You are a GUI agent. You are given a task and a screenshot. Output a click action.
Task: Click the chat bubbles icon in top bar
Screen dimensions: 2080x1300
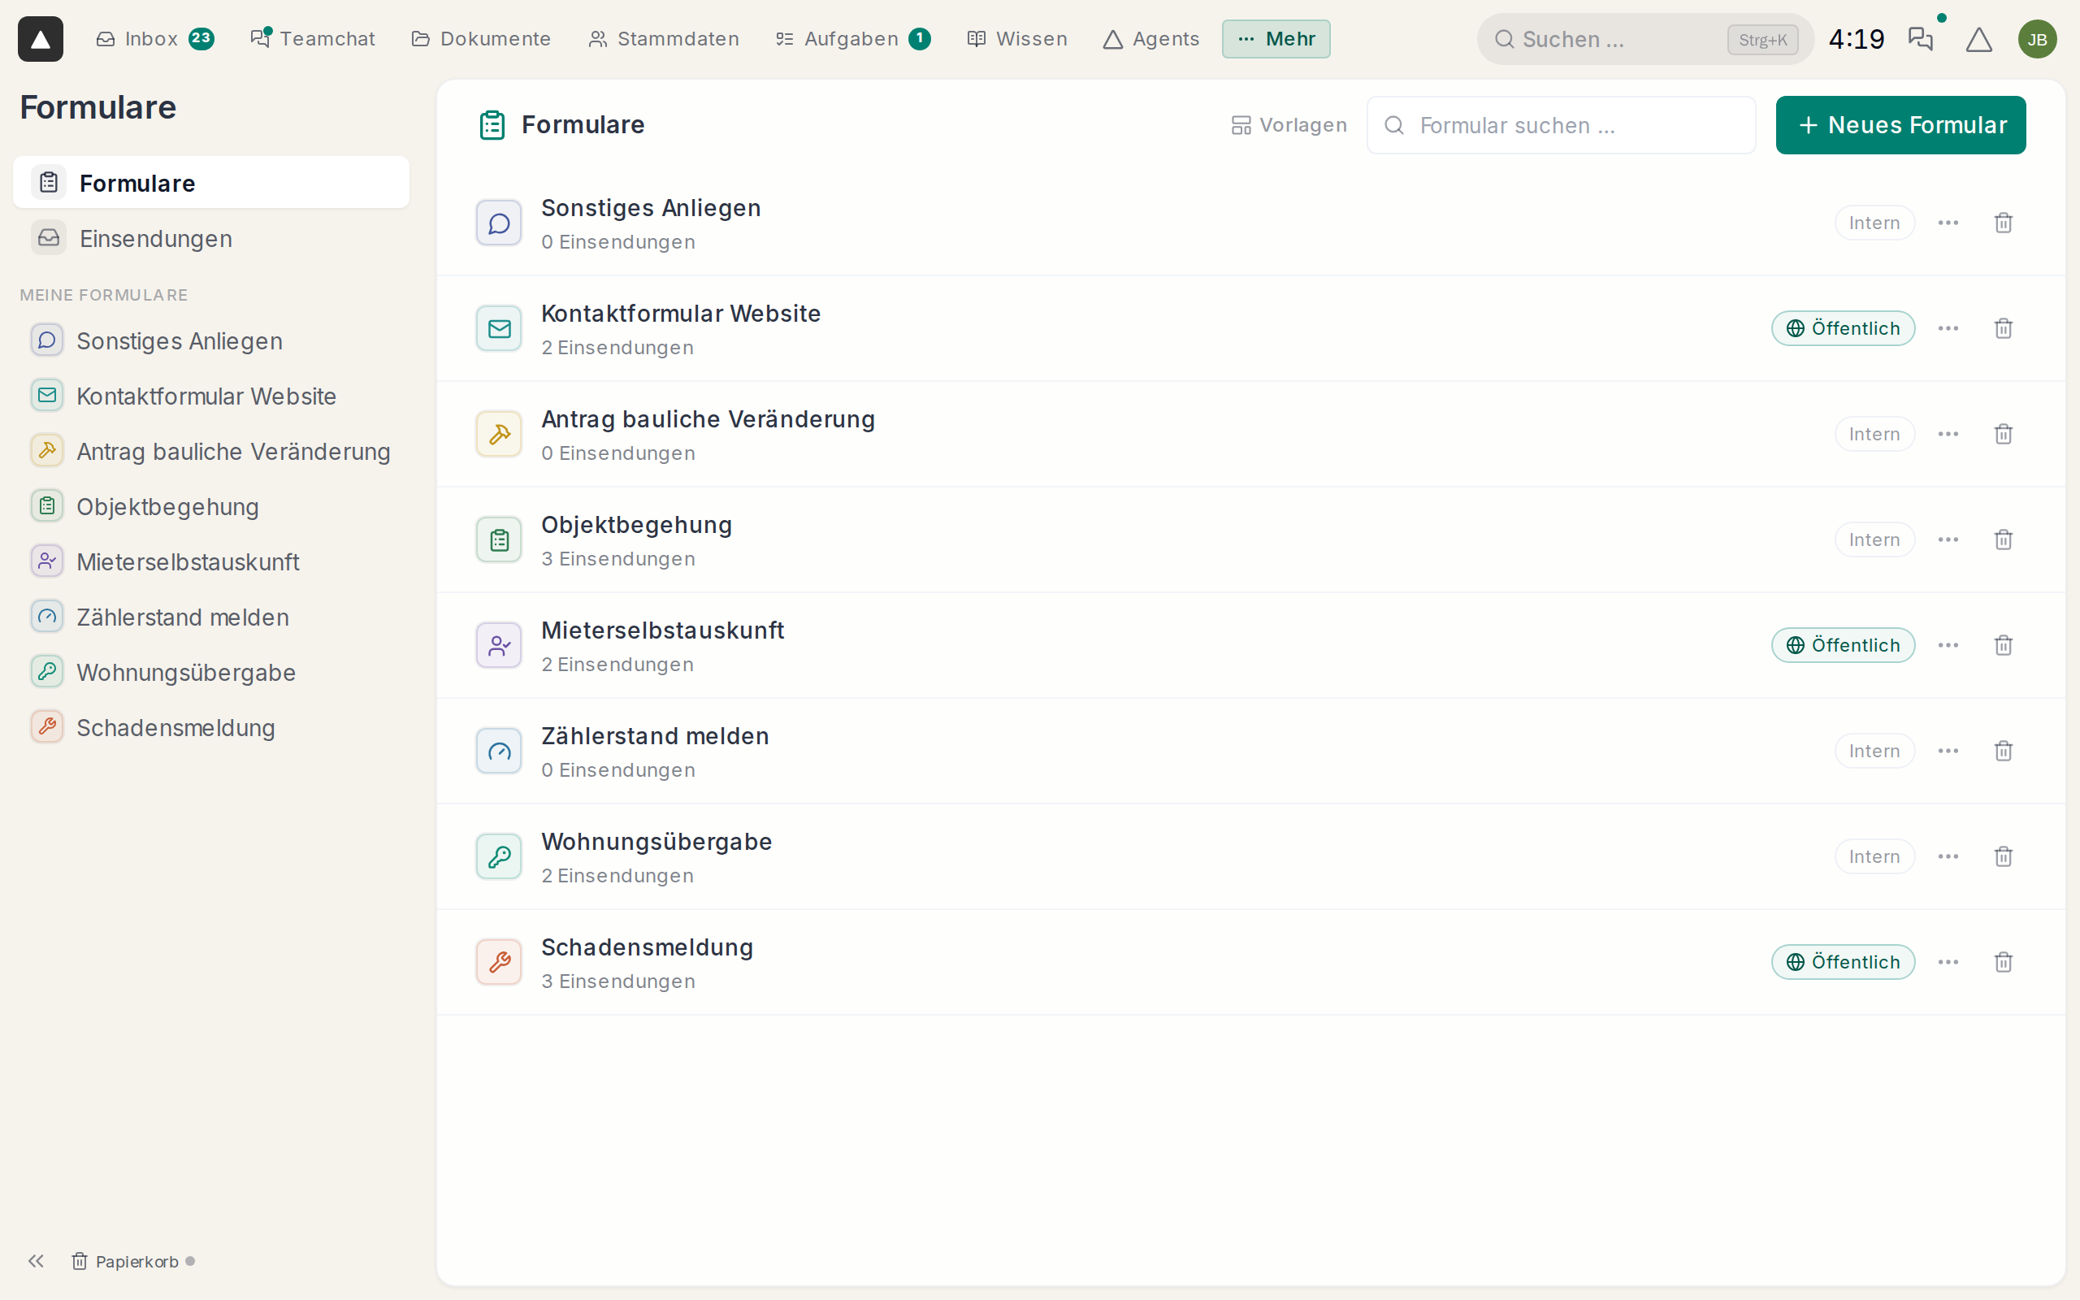pos(1920,39)
